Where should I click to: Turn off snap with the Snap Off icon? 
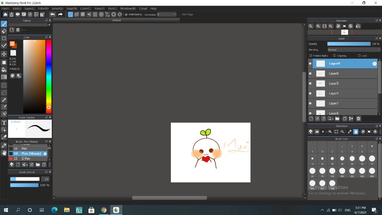71,15
